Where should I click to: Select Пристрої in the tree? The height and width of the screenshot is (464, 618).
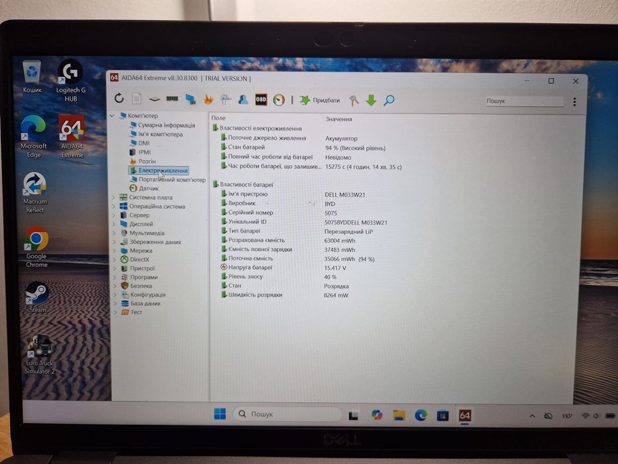coord(138,268)
